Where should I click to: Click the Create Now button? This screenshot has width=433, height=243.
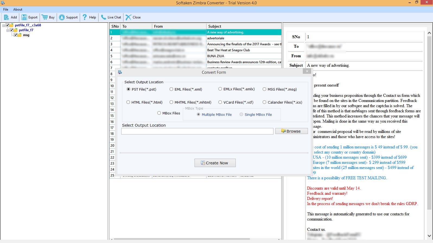point(215,163)
